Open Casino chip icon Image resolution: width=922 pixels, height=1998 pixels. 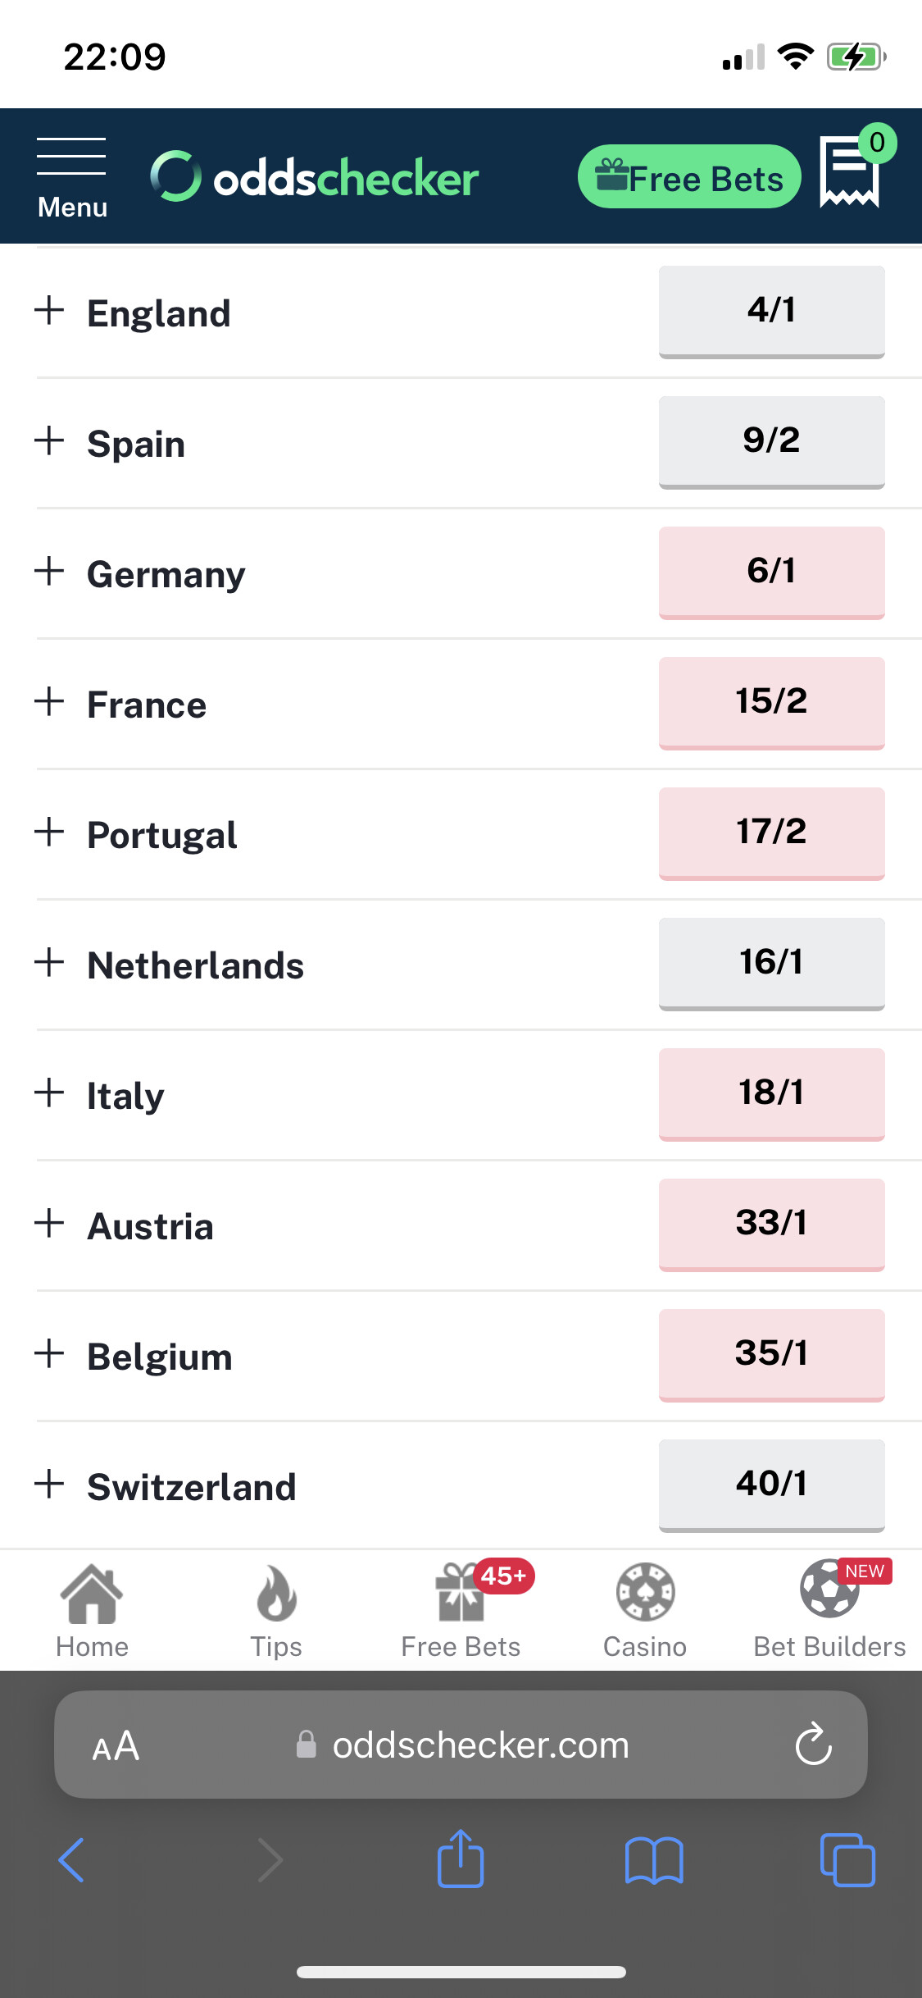pos(645,1611)
